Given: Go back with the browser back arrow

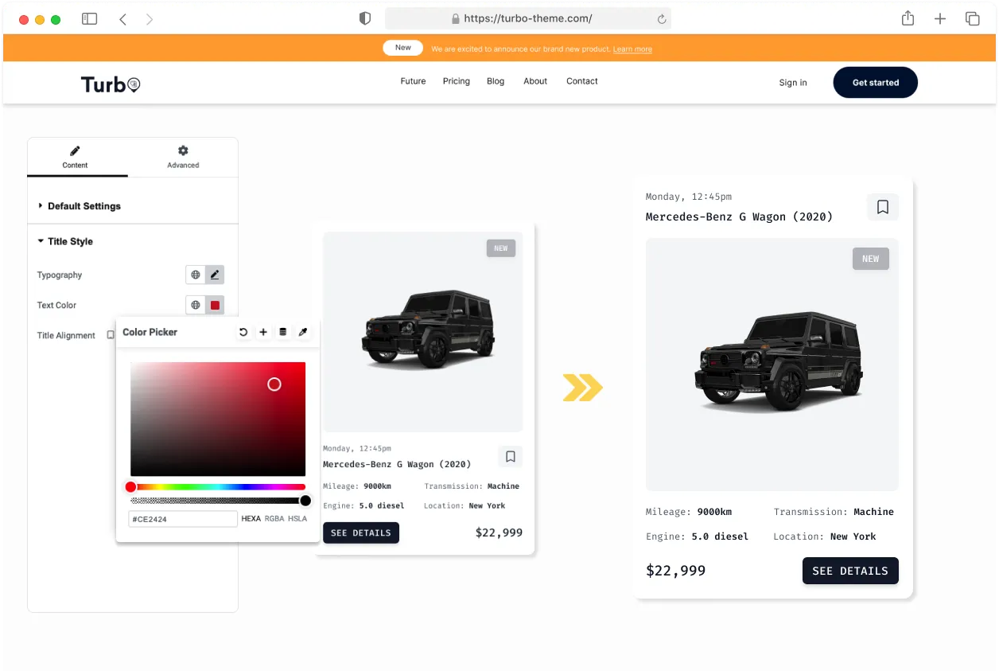Looking at the screenshot, I should (122, 19).
